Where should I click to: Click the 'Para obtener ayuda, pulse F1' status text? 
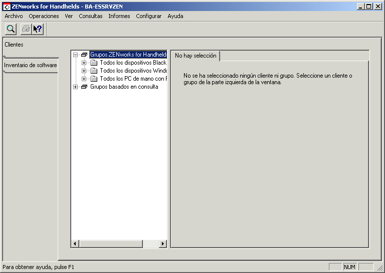[38, 267]
